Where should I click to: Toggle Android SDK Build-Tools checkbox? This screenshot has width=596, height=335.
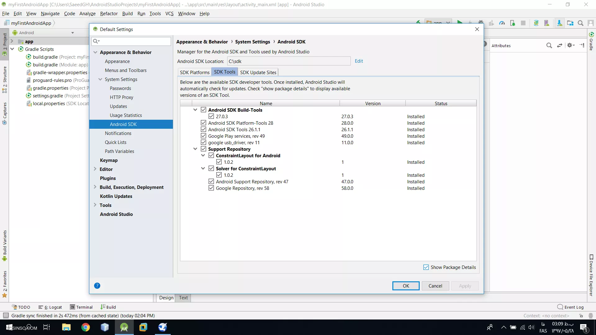[x=203, y=110]
